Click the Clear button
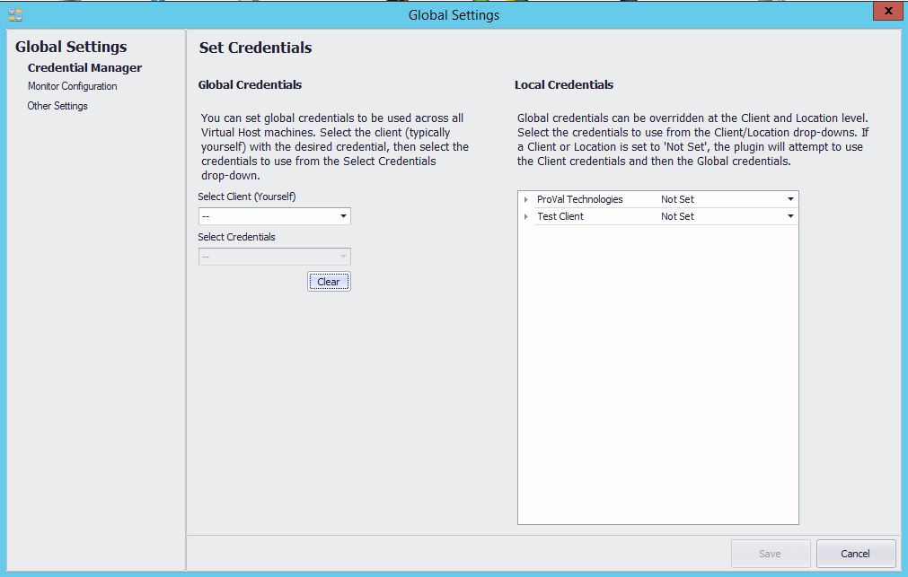The image size is (908, 577). (x=329, y=282)
